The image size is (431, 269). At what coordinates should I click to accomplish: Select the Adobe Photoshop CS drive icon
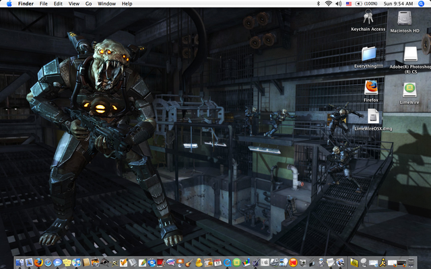point(410,54)
